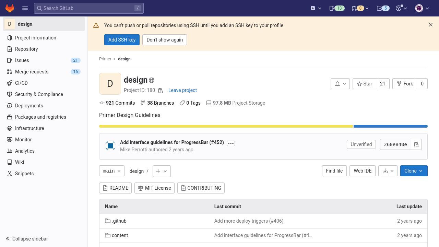The image size is (439, 247).
Task: Open the design project sidebar header
Action: click(44, 24)
